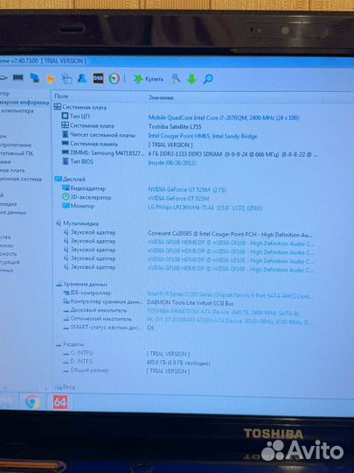The width and height of the screenshot is (354, 473).
Task: Select the Conexant Cx20585 audio value
Action: point(230,234)
